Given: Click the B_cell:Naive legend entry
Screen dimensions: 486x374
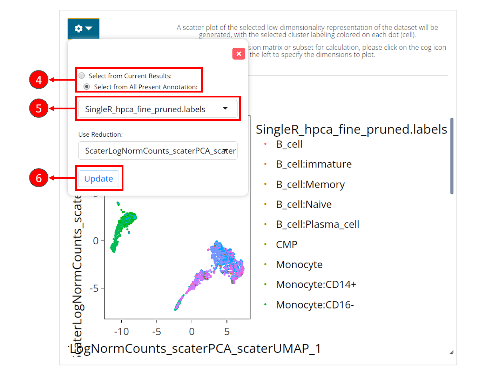Looking at the screenshot, I should [304, 204].
